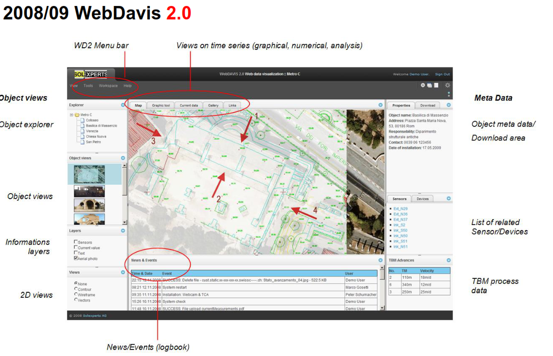Switch to the Gallery tab
This screenshot has height=356, width=553.
pyautogui.click(x=213, y=105)
